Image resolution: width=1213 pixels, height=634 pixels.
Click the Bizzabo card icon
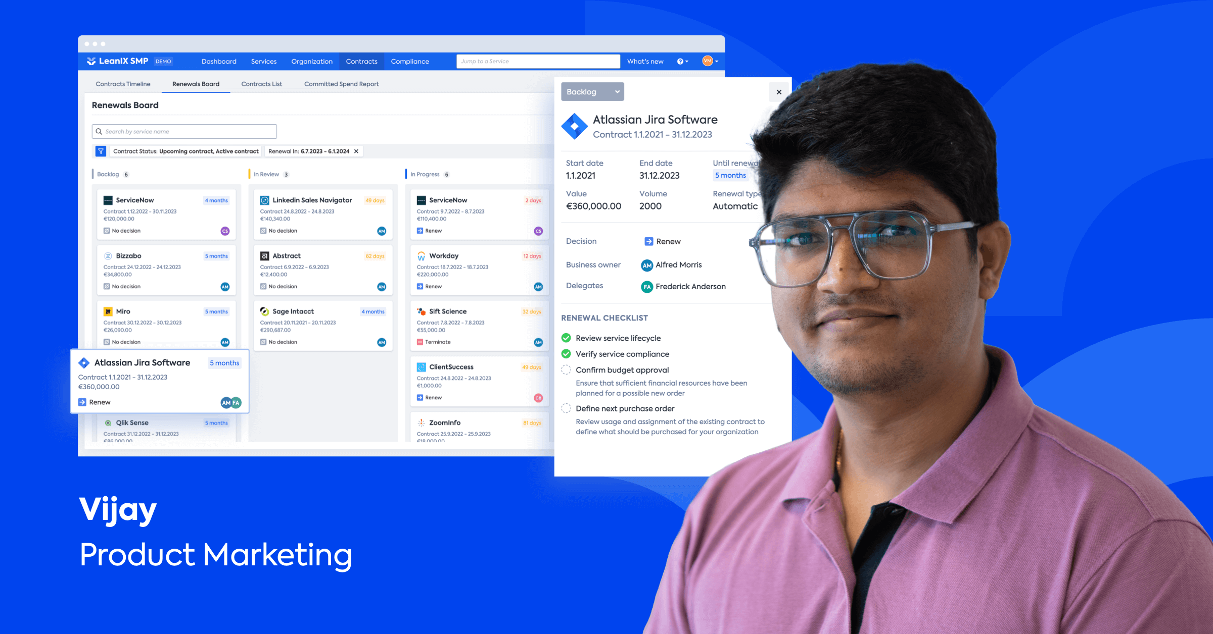tap(108, 256)
